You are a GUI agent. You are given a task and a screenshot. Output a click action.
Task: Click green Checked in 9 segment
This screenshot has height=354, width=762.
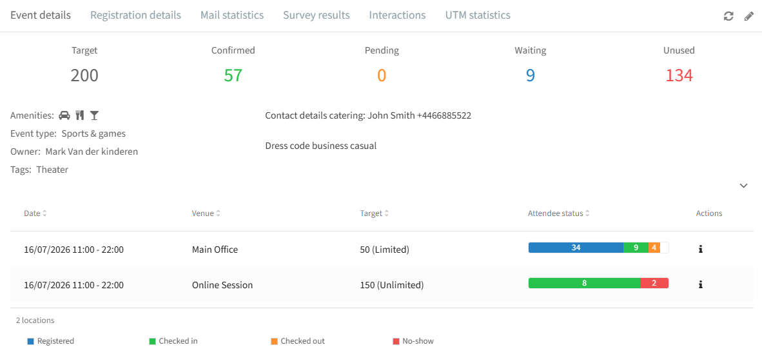tap(636, 248)
